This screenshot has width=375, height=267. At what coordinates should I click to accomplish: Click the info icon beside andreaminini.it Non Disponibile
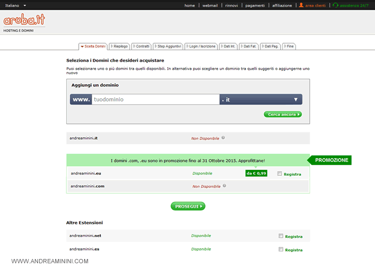[223, 138]
